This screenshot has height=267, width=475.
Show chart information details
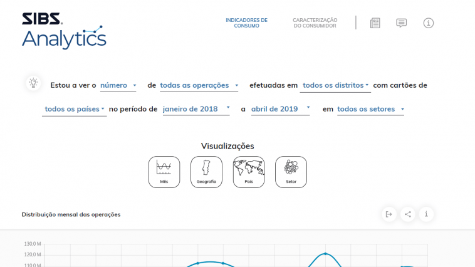426,214
